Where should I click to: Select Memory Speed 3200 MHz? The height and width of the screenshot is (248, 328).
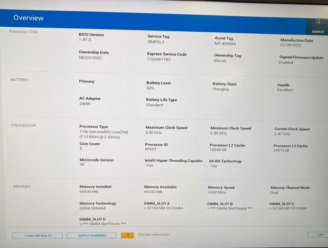[x=217, y=192]
